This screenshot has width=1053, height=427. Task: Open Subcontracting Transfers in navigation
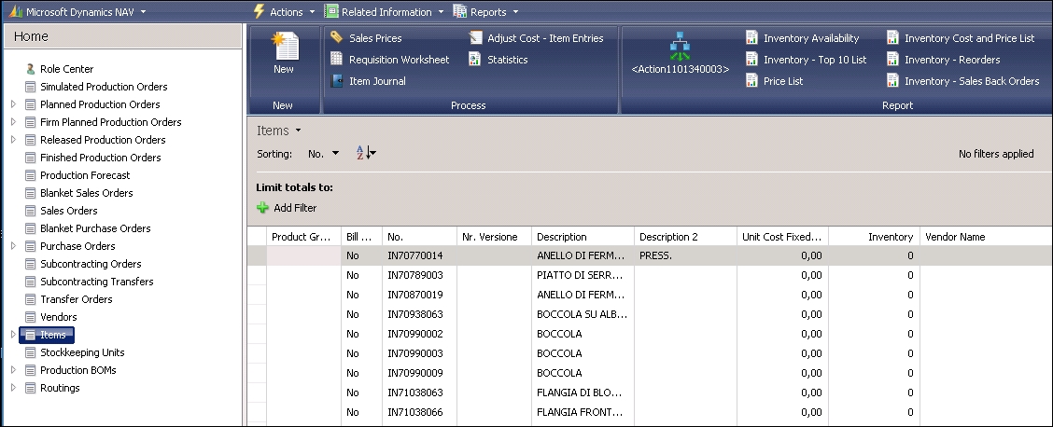tap(97, 282)
